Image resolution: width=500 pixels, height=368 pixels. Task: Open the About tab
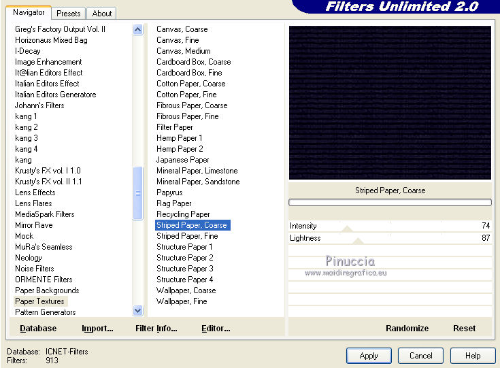[102, 14]
